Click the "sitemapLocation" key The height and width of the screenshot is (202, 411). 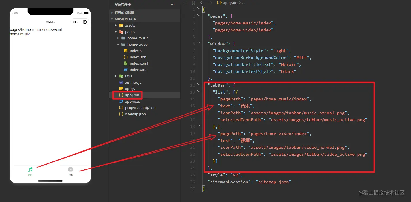(229, 182)
